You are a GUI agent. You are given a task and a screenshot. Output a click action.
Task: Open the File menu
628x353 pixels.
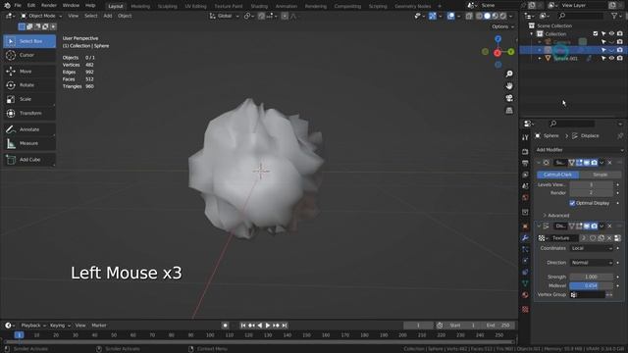coord(18,6)
